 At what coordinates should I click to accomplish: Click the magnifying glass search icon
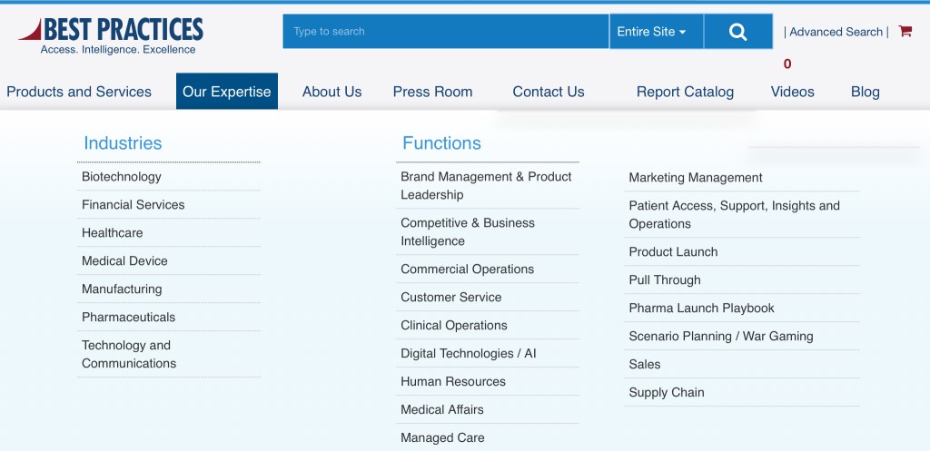click(737, 32)
